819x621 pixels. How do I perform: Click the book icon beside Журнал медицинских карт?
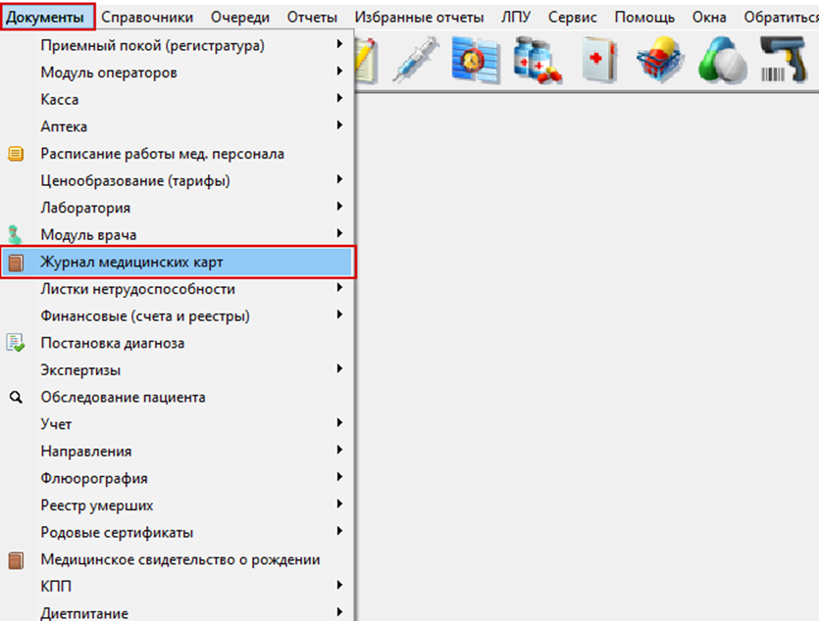pos(16,263)
